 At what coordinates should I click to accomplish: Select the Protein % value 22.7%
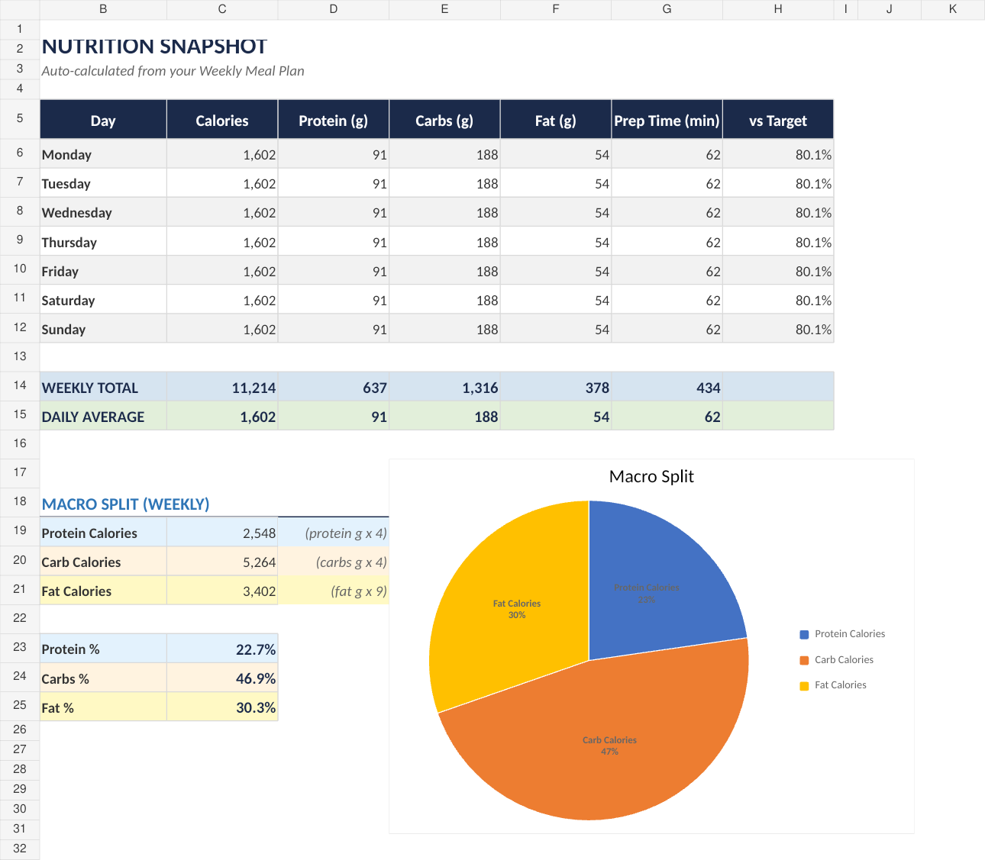(x=222, y=649)
